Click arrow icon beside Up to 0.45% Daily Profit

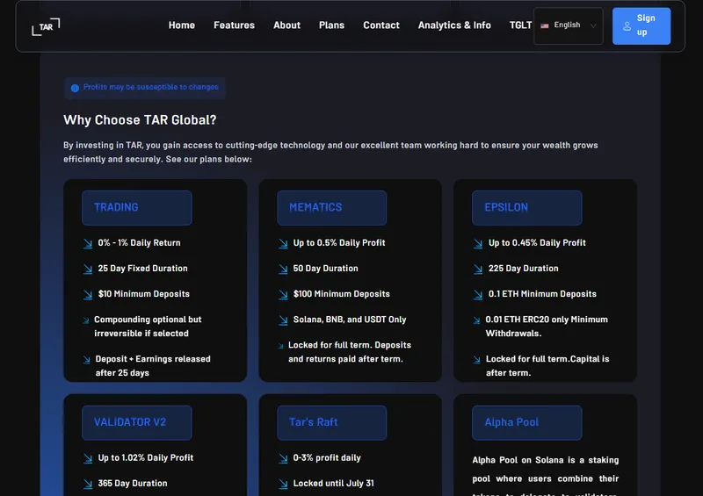point(478,243)
